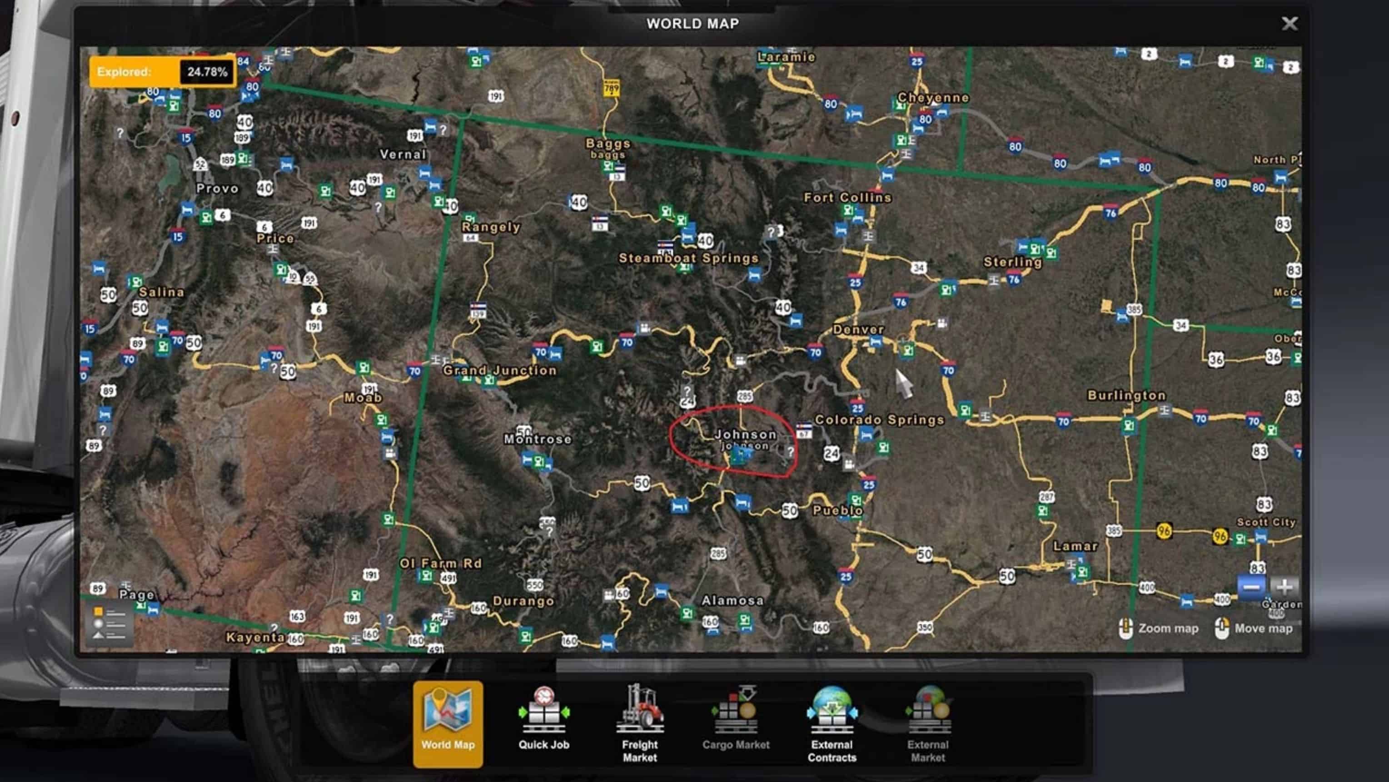
Task: Zoom in with the plus button
Action: tap(1284, 586)
